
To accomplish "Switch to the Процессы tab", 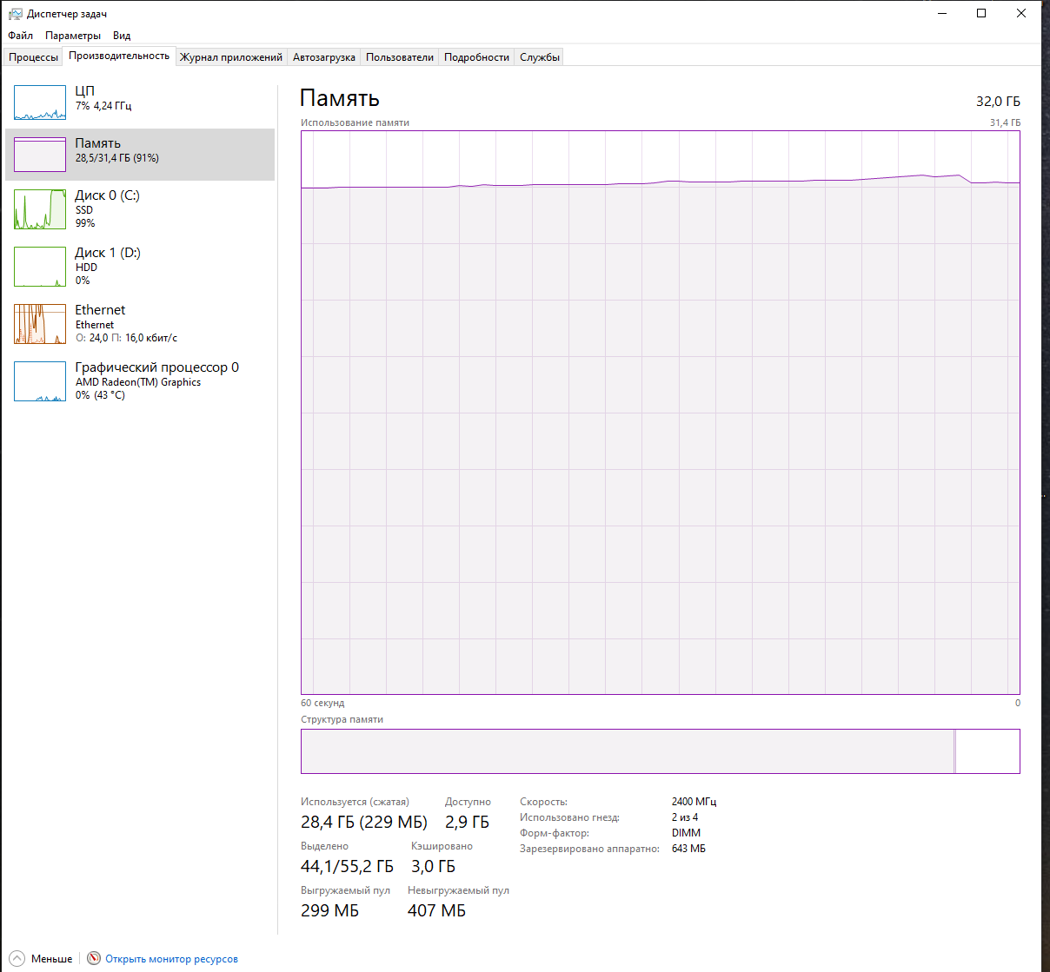I will click(x=33, y=57).
